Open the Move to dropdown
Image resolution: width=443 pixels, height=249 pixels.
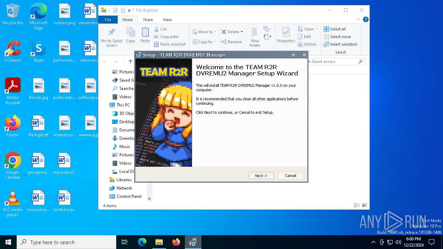click(204, 32)
